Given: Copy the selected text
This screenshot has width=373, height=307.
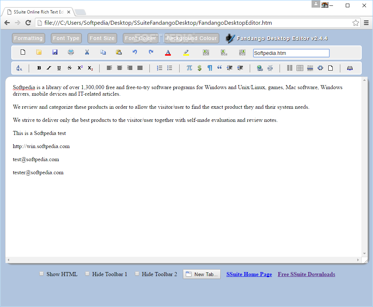Looking at the screenshot, I should pyautogui.click(x=103, y=52).
